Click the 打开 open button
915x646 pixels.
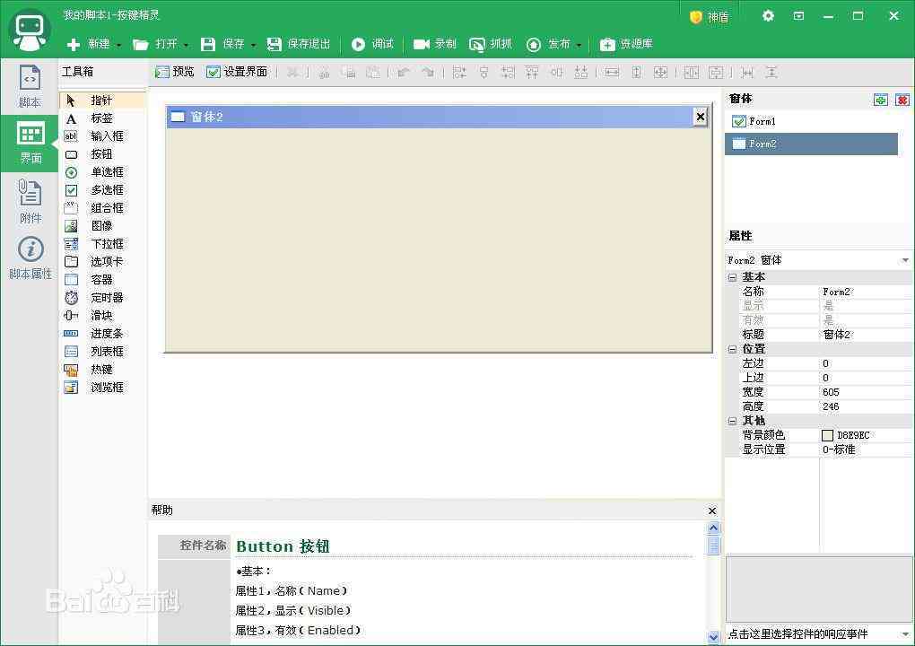point(155,44)
